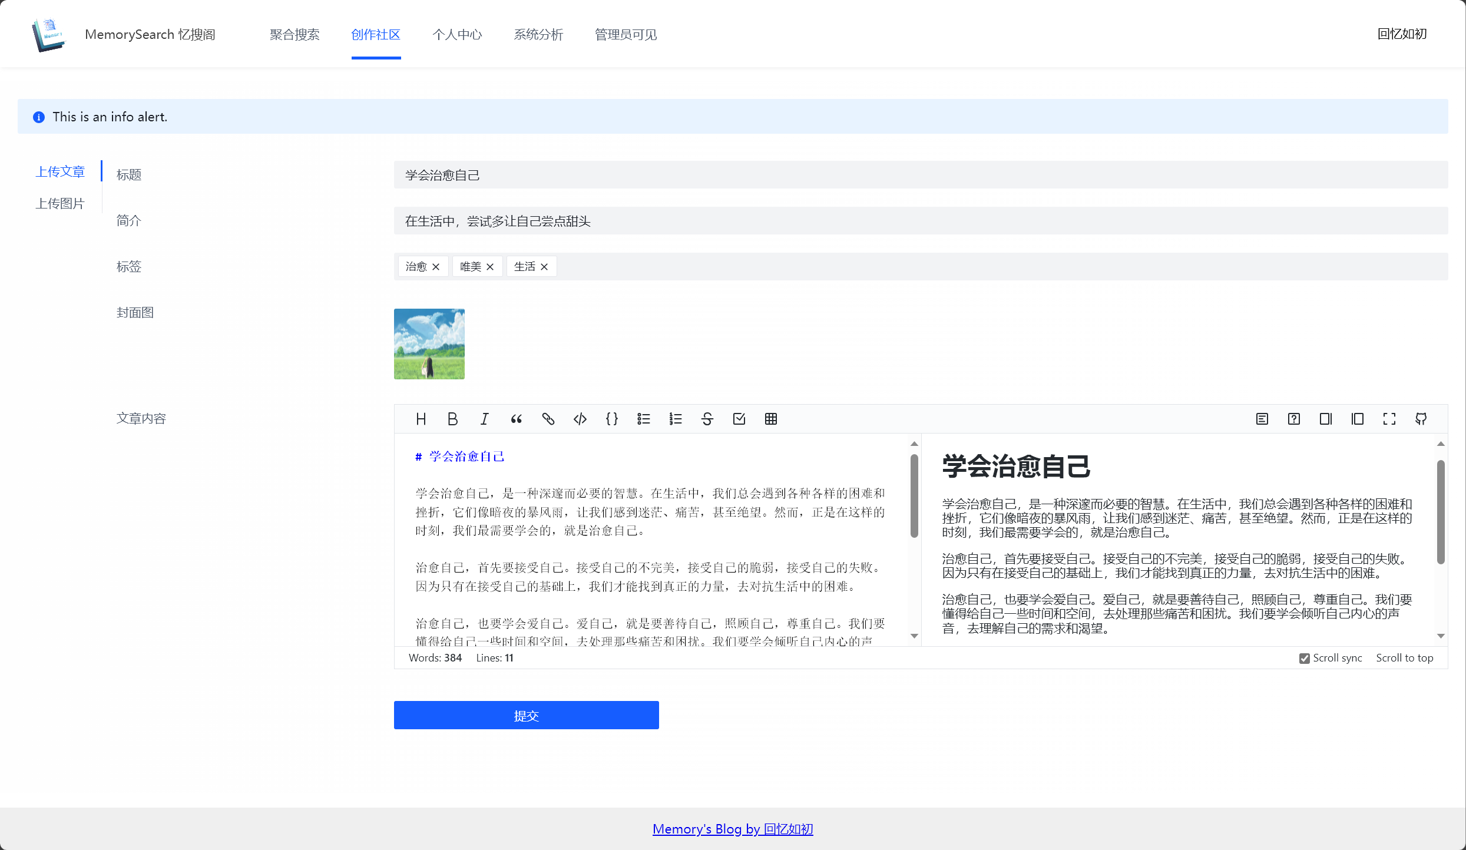
Task: Insert inline code with the angle-bracket icon
Action: pyautogui.click(x=580, y=419)
